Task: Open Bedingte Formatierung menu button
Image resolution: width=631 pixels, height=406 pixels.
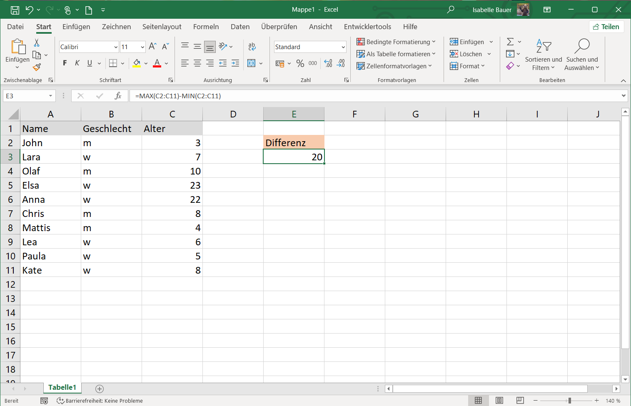Action: (x=396, y=42)
